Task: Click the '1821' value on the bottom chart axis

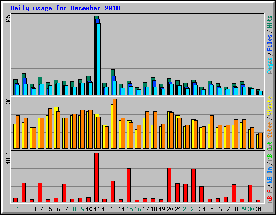Action: click(8, 158)
